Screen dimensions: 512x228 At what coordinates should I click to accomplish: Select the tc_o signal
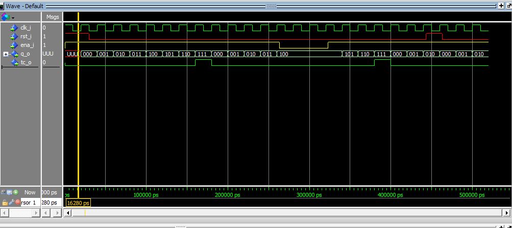pyautogui.click(x=26, y=62)
